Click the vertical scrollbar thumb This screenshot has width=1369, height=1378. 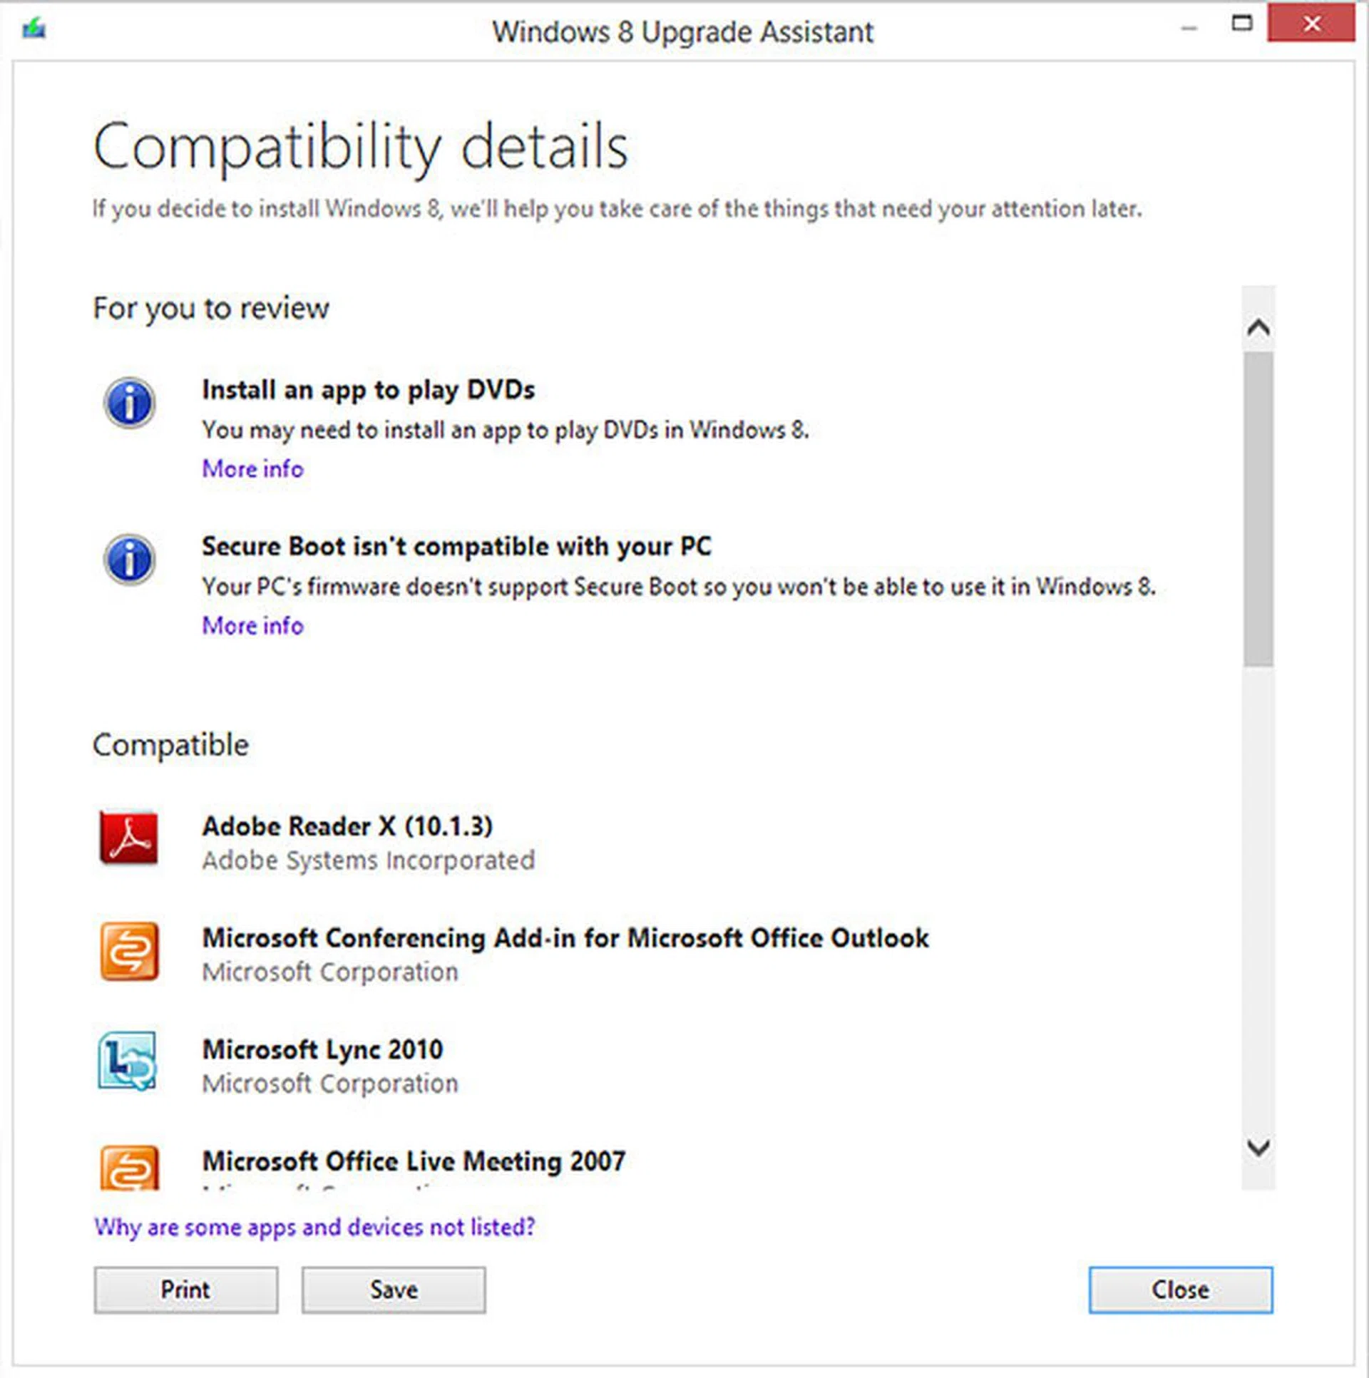point(1258,508)
